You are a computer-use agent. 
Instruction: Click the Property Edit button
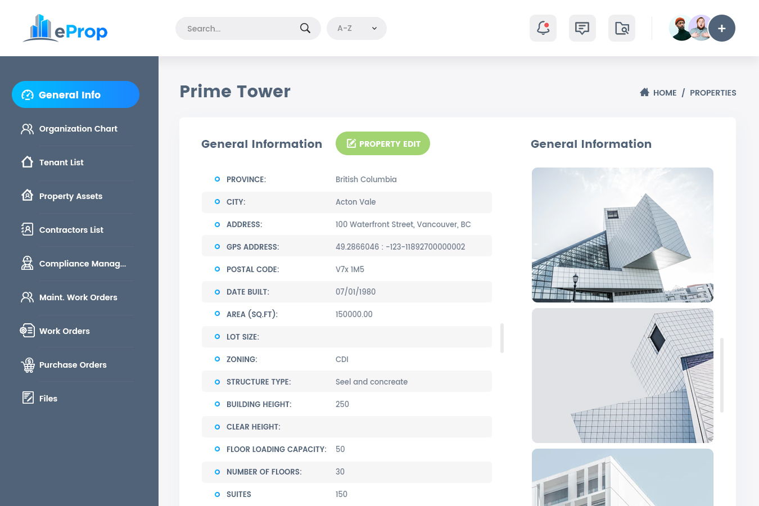pyautogui.click(x=382, y=143)
